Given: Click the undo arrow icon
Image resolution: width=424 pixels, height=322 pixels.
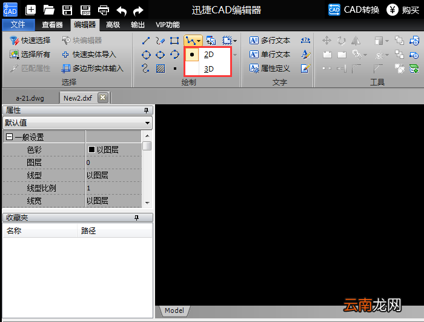Looking at the screenshot, I should tap(121, 11).
